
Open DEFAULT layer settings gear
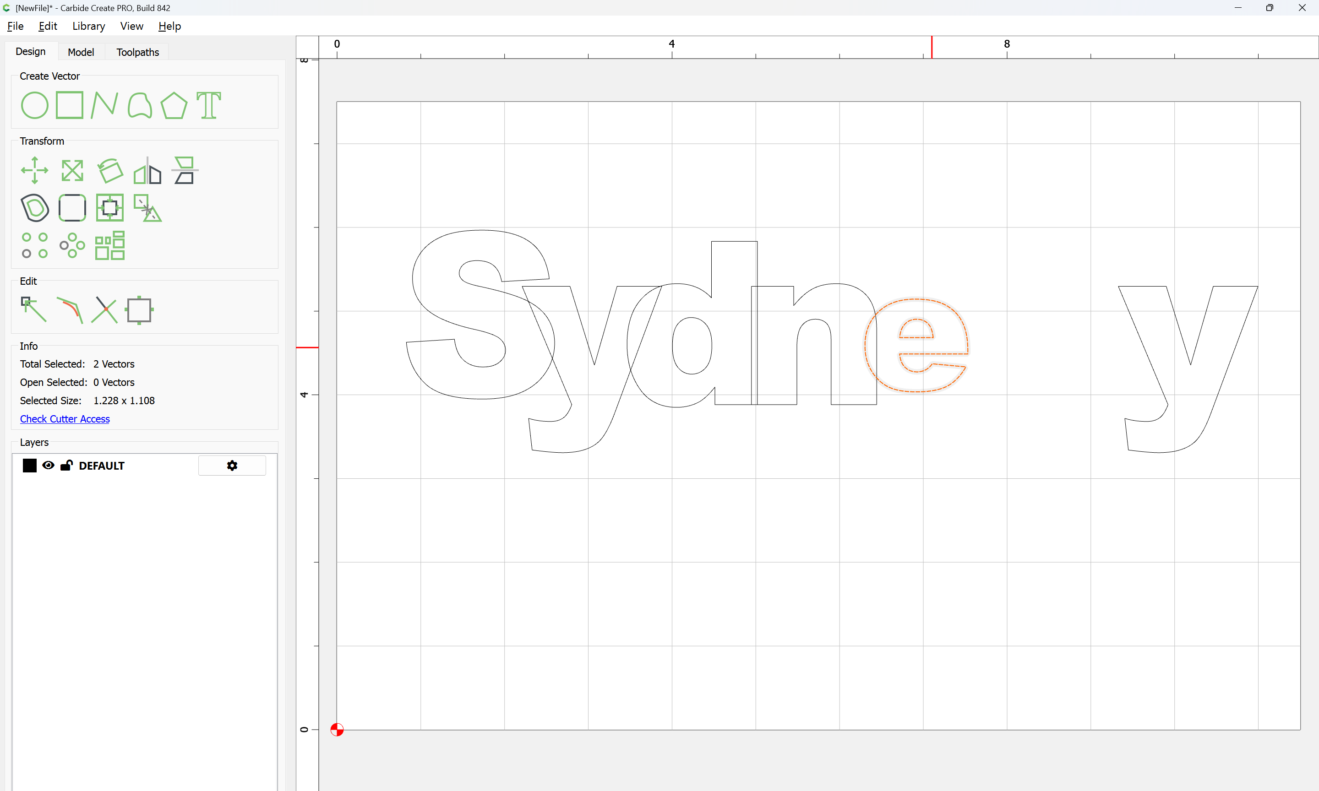[232, 466]
